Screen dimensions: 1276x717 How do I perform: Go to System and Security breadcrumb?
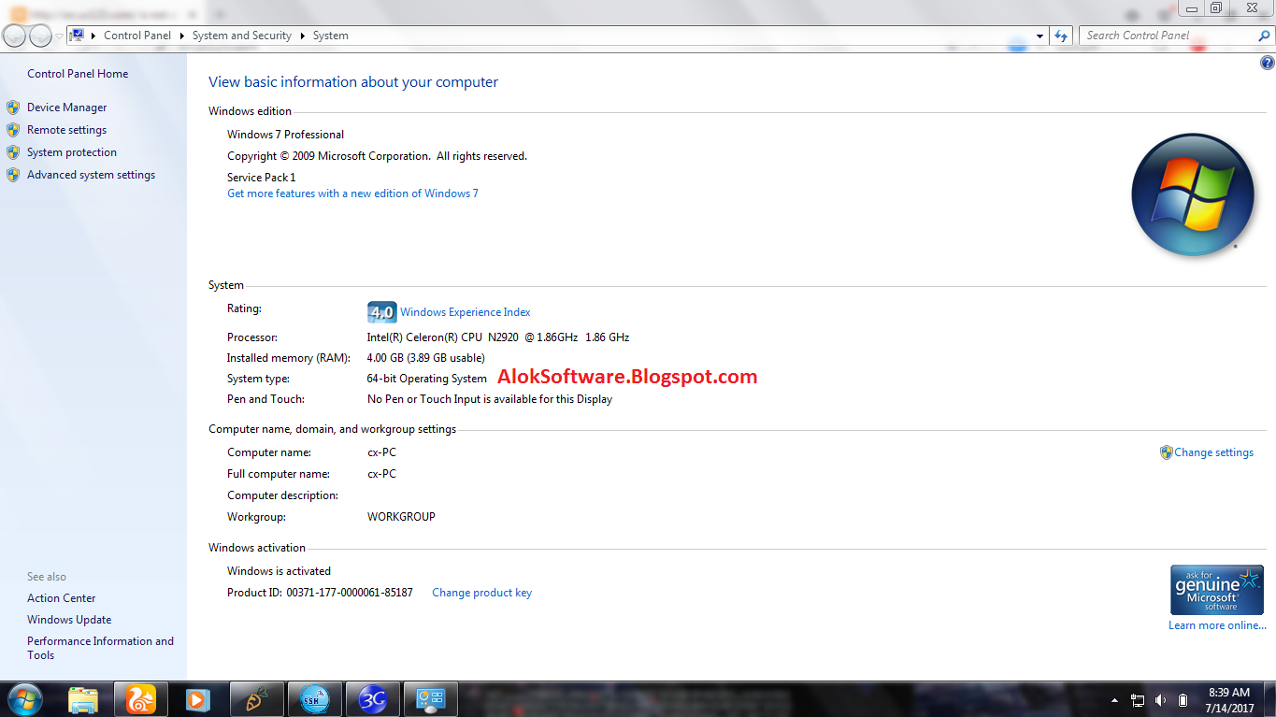[x=242, y=36]
